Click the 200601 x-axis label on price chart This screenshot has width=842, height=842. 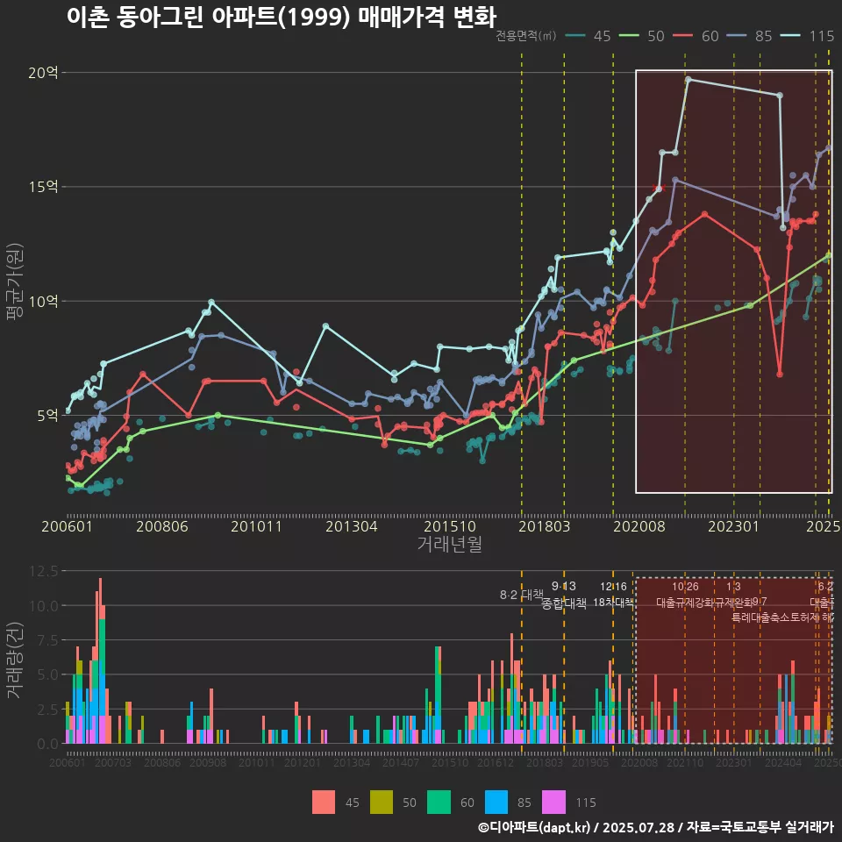click(68, 526)
